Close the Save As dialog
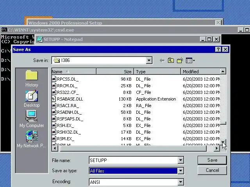Image resolution: width=250 pixels, height=187 pixels. (225, 49)
